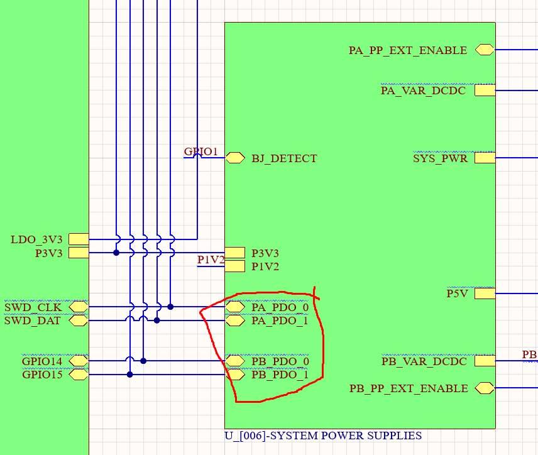
Task: Click the PB_VAR_DCDC port symbol
Action: [485, 361]
